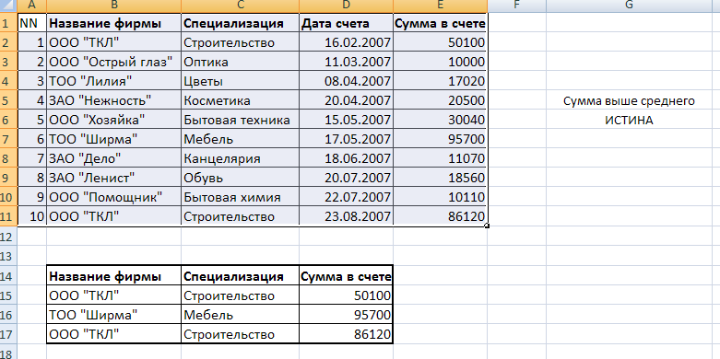Click result header 'Название фирмы' in row 14
720x359 pixels.
click(114, 276)
